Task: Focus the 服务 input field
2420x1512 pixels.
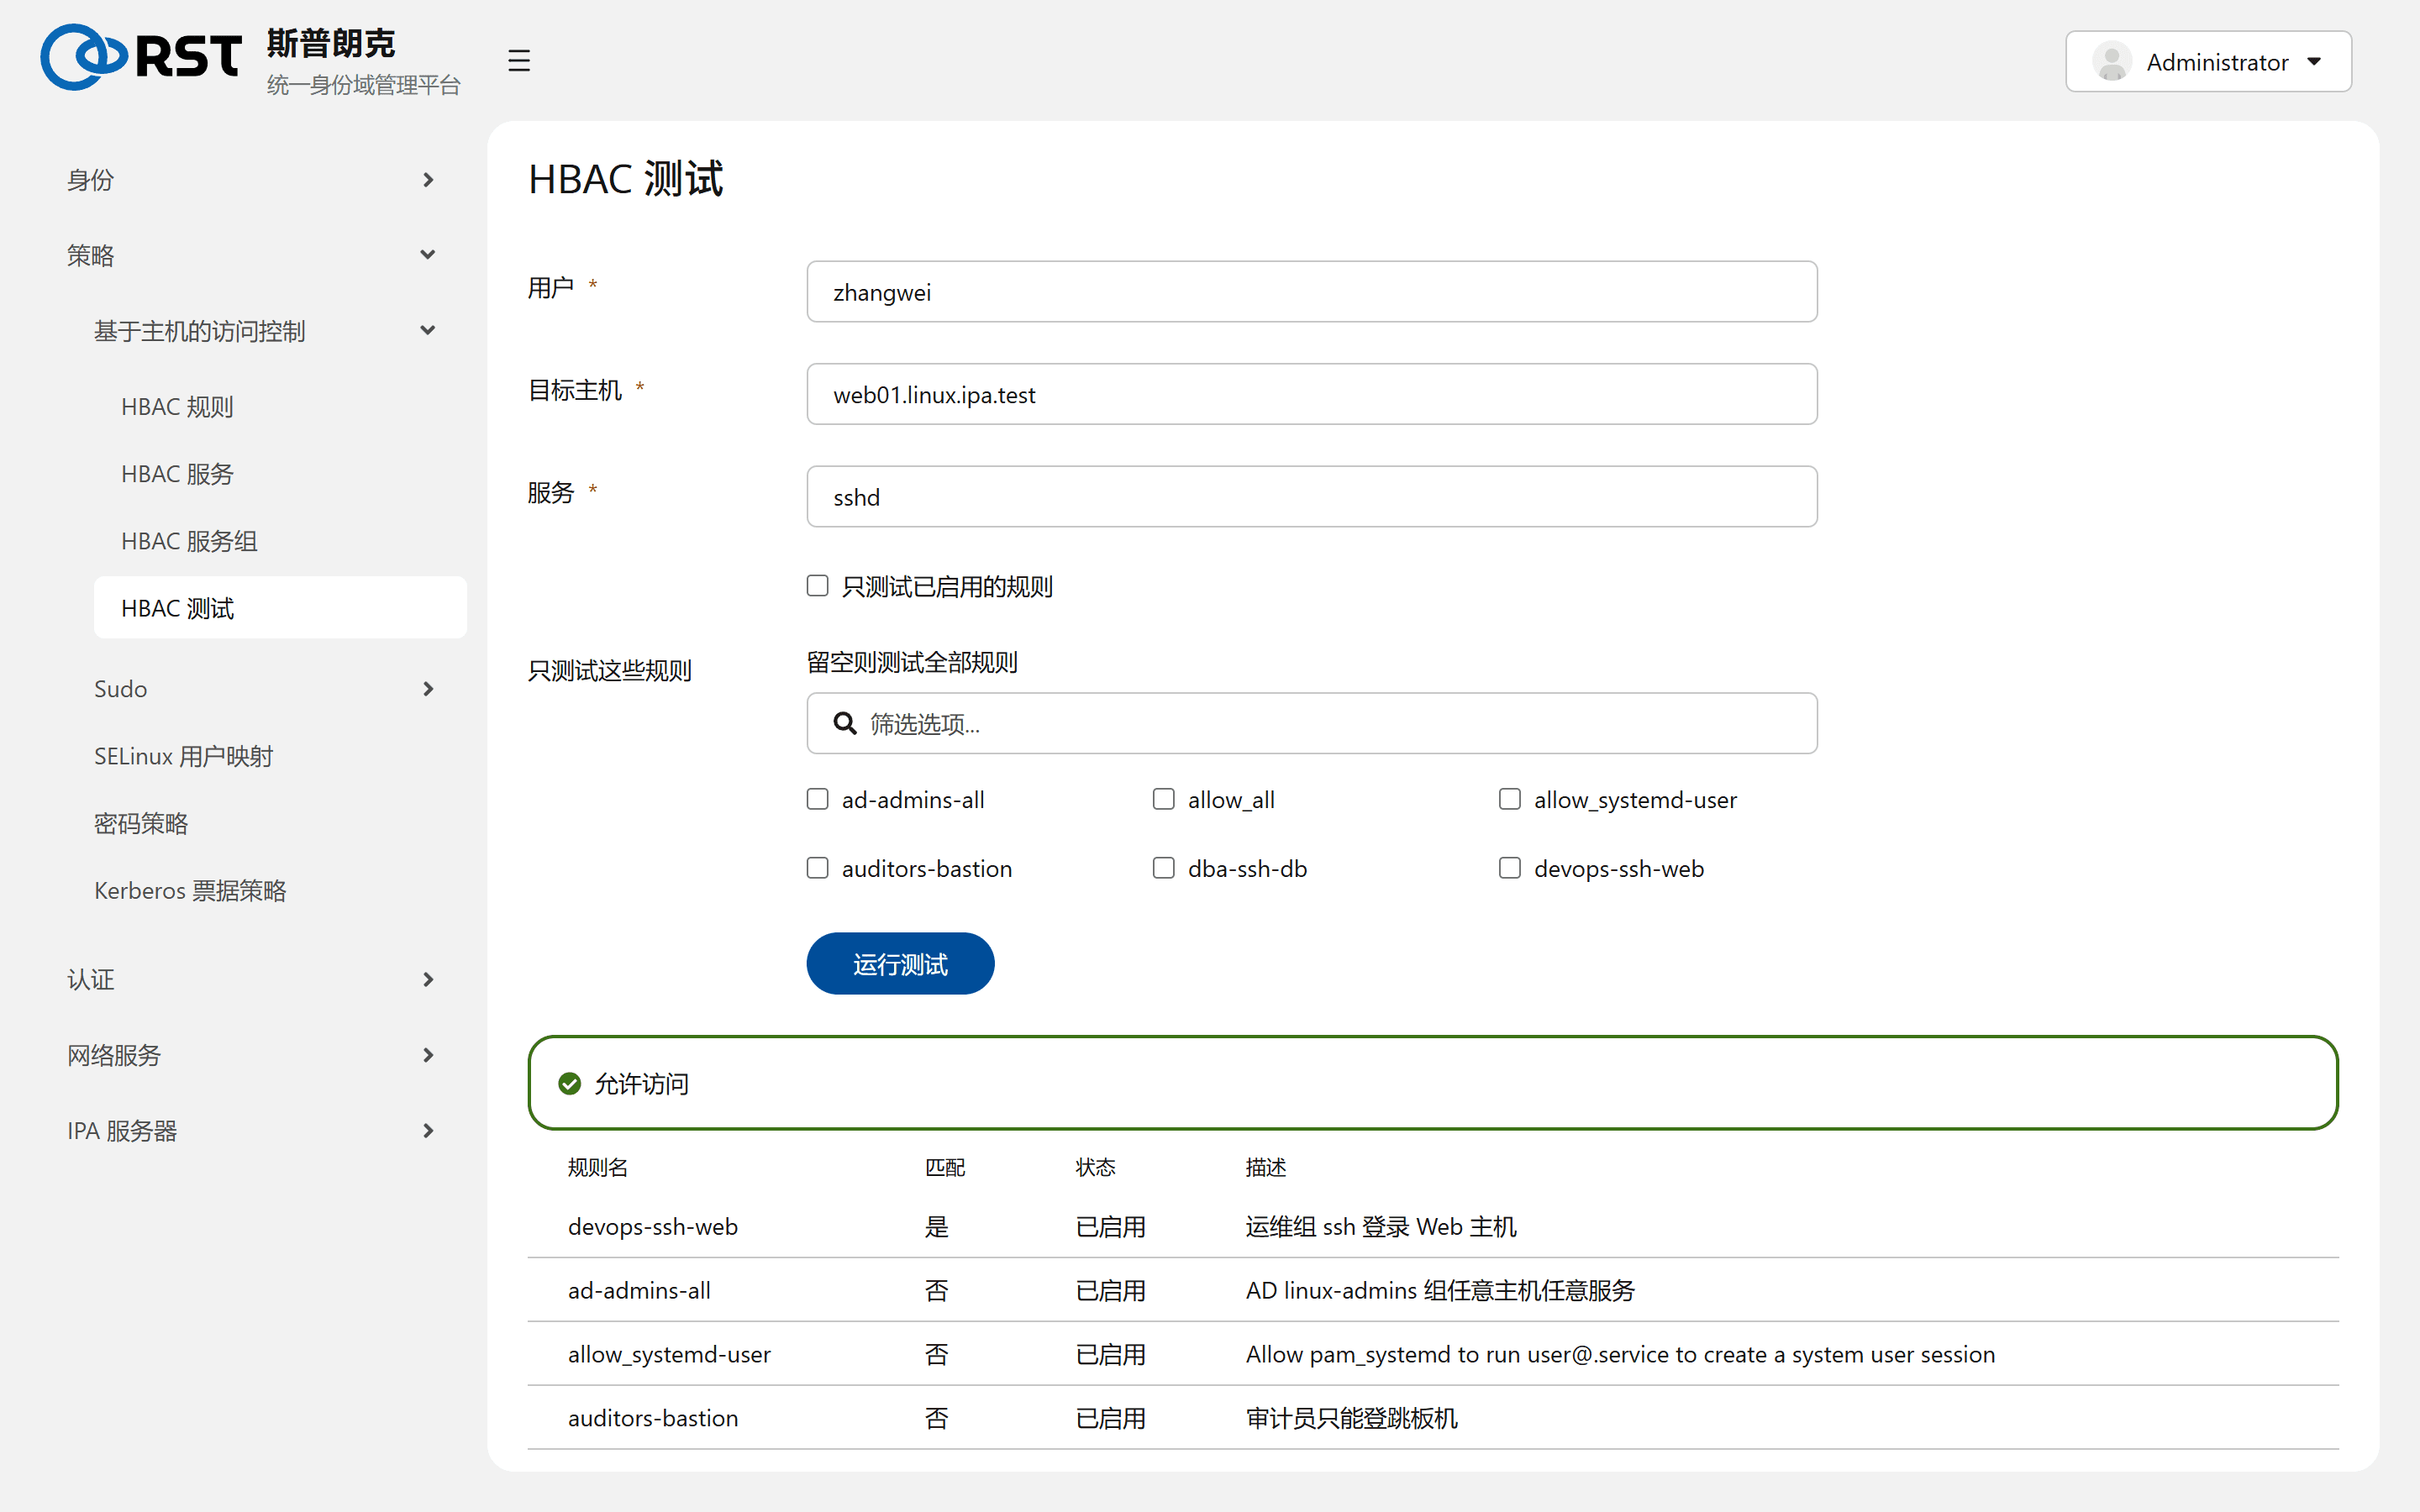Action: [x=1312, y=497]
